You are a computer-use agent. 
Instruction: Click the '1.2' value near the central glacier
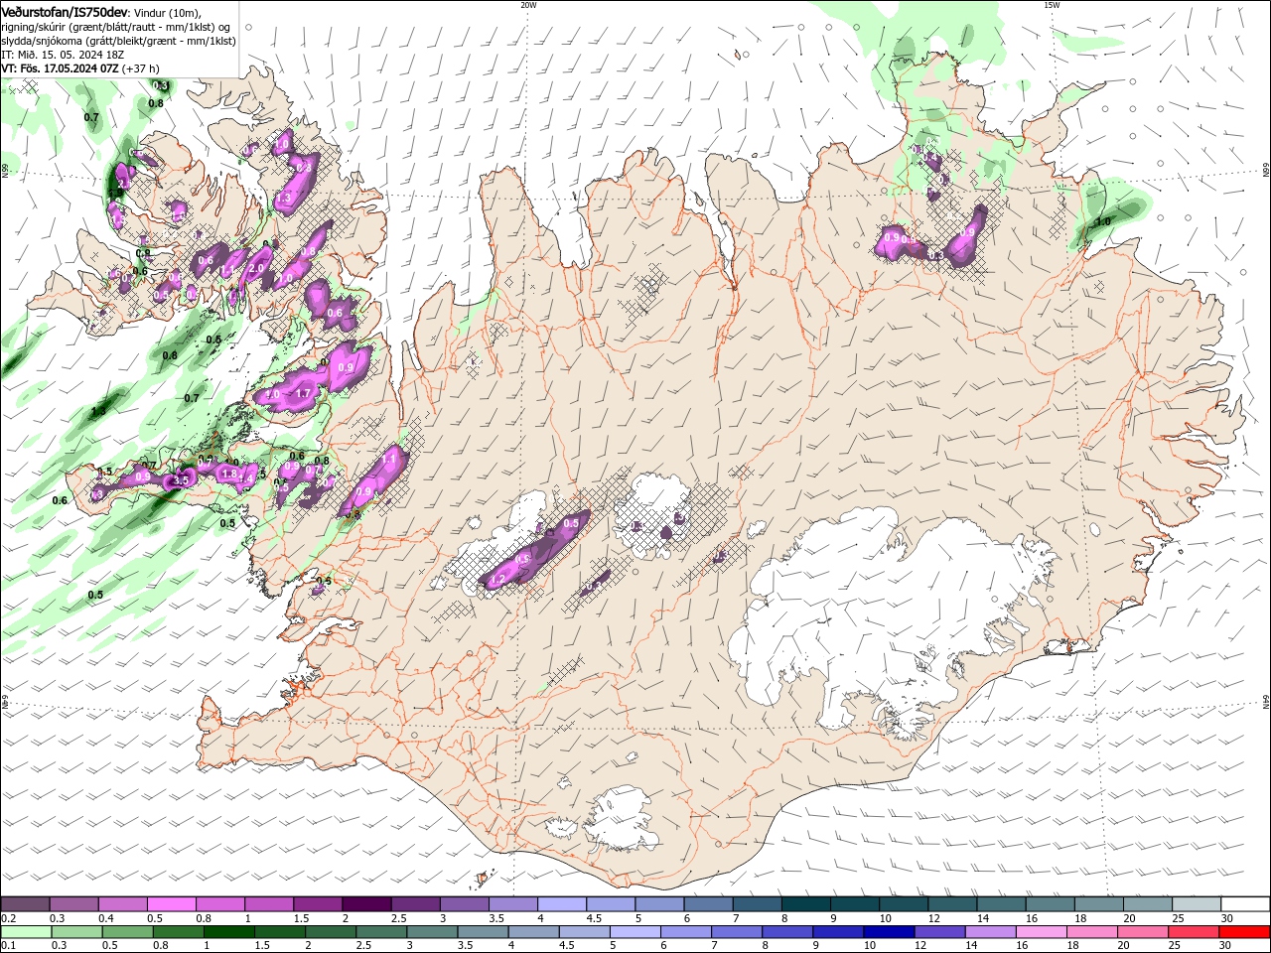click(498, 579)
